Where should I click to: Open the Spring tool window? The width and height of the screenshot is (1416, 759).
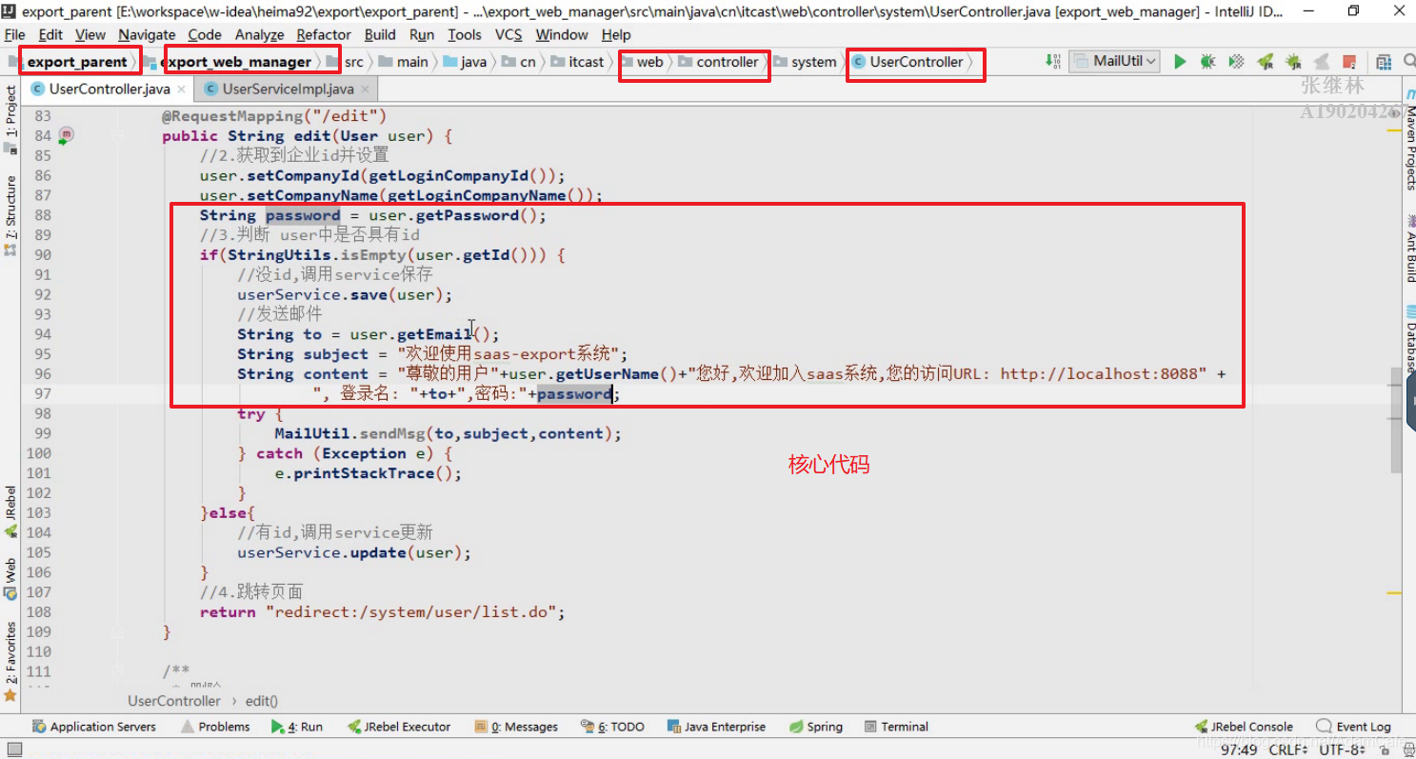pos(815,727)
